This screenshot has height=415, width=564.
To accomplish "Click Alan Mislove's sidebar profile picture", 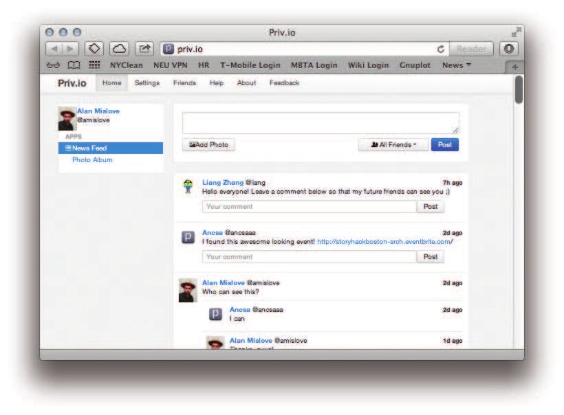I will (67, 119).
